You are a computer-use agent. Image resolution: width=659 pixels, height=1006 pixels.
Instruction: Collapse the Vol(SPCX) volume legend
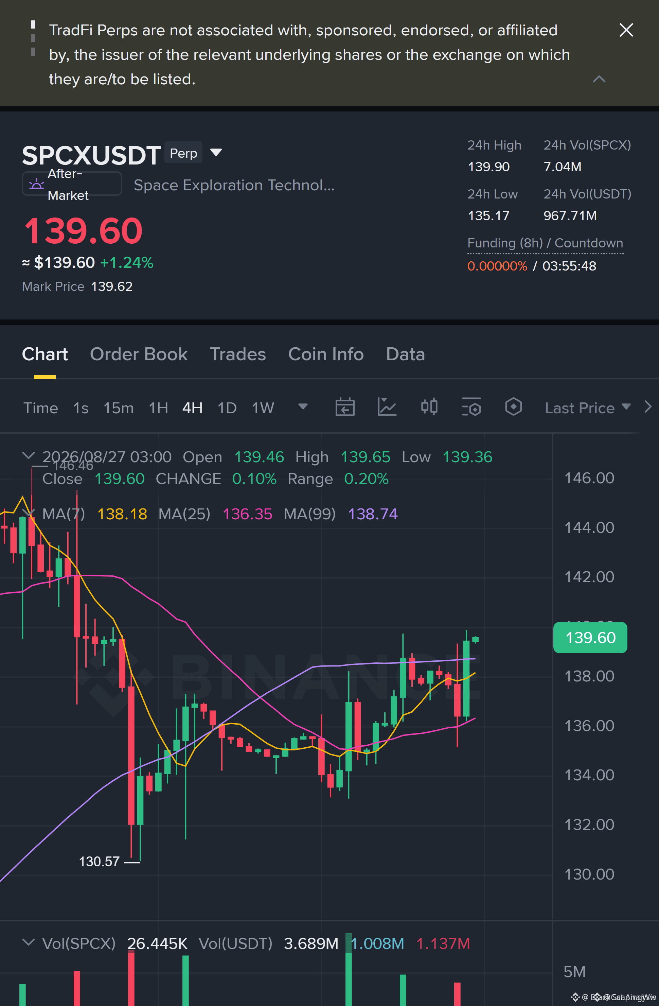coord(28,942)
